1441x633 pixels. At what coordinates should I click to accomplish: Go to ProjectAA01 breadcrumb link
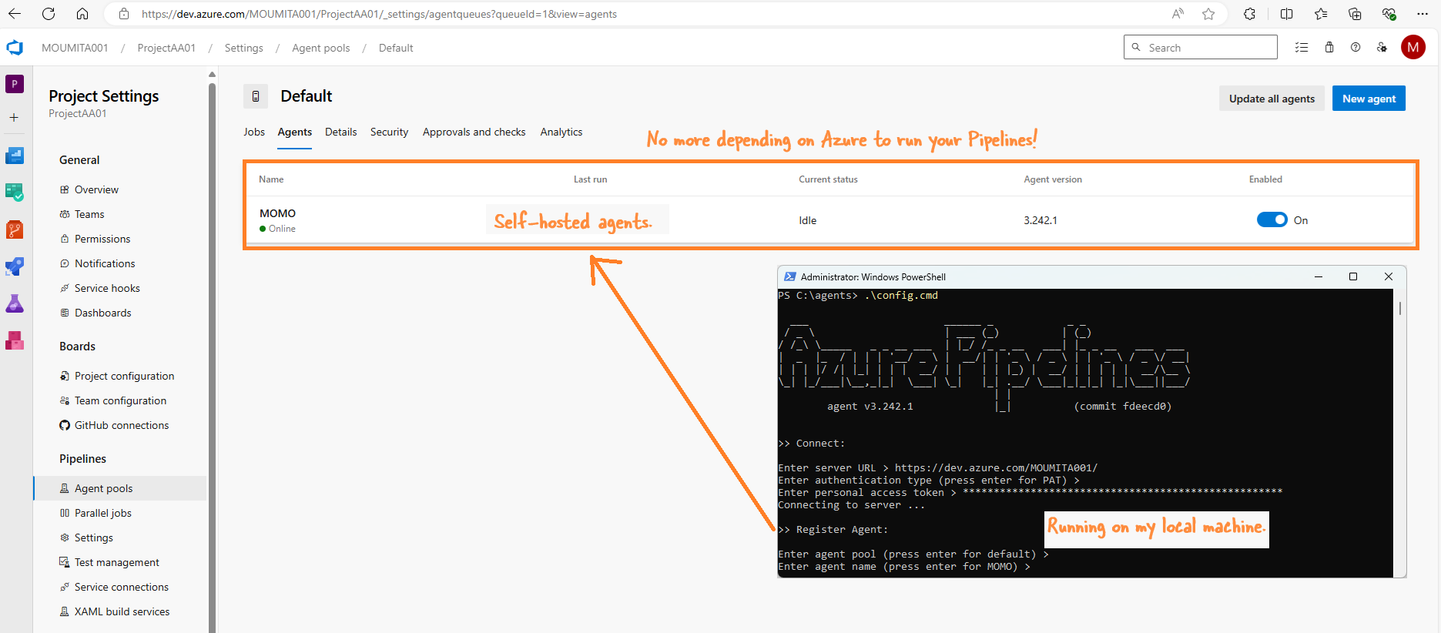click(x=166, y=48)
